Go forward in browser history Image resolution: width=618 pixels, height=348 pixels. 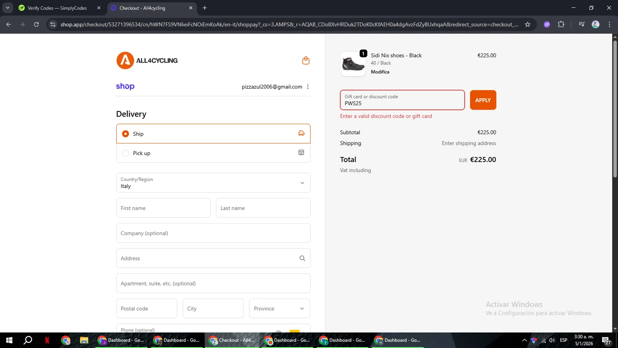(22, 24)
